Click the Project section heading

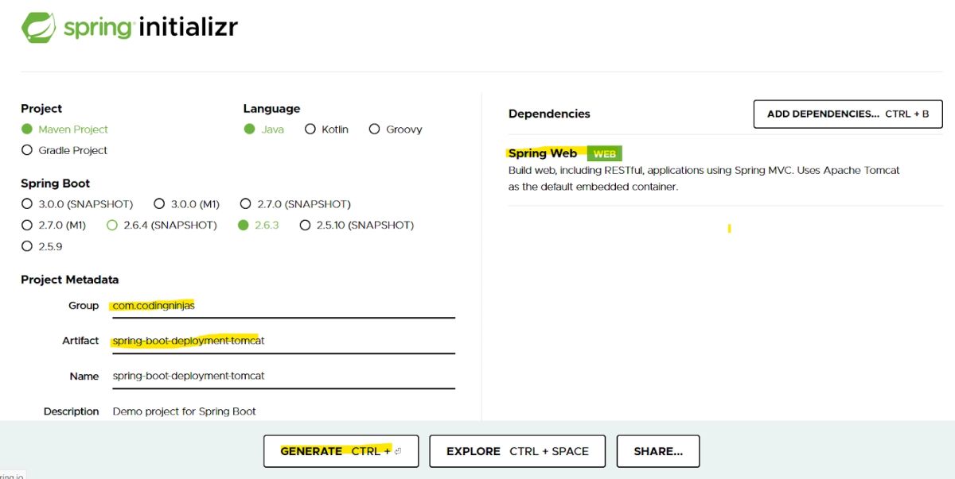pyautogui.click(x=41, y=109)
